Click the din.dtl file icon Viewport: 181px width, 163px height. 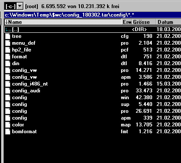(x=8, y=63)
